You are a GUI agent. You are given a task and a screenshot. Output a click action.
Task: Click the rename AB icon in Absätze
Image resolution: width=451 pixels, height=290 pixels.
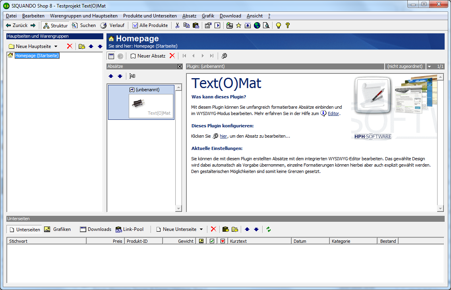click(x=132, y=76)
